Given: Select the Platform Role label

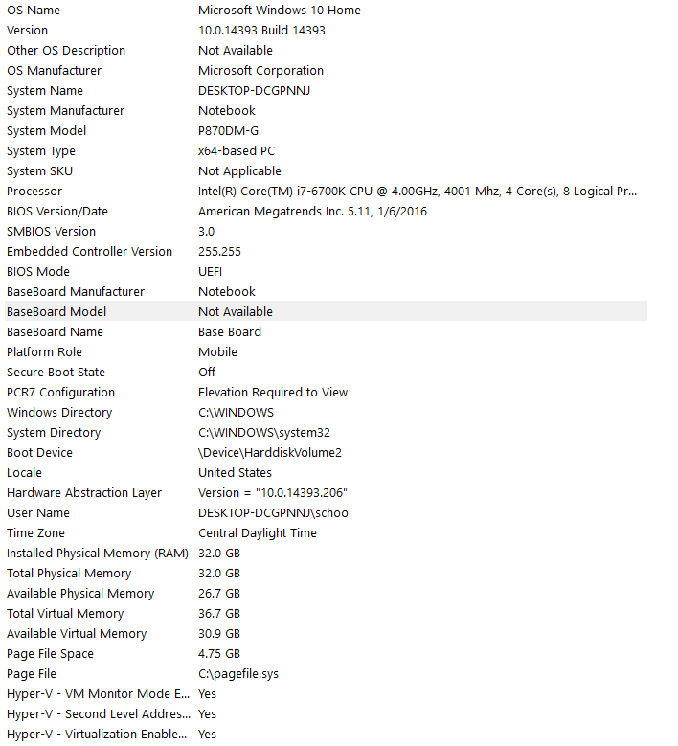Looking at the screenshot, I should pyautogui.click(x=44, y=352).
